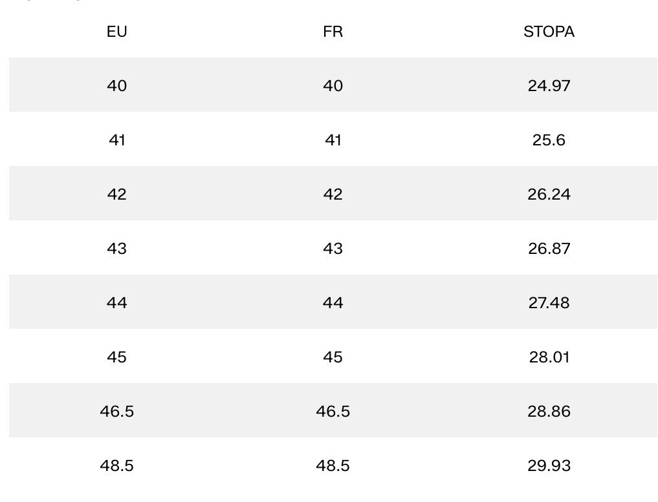Select FR size 43 cell

point(333,248)
